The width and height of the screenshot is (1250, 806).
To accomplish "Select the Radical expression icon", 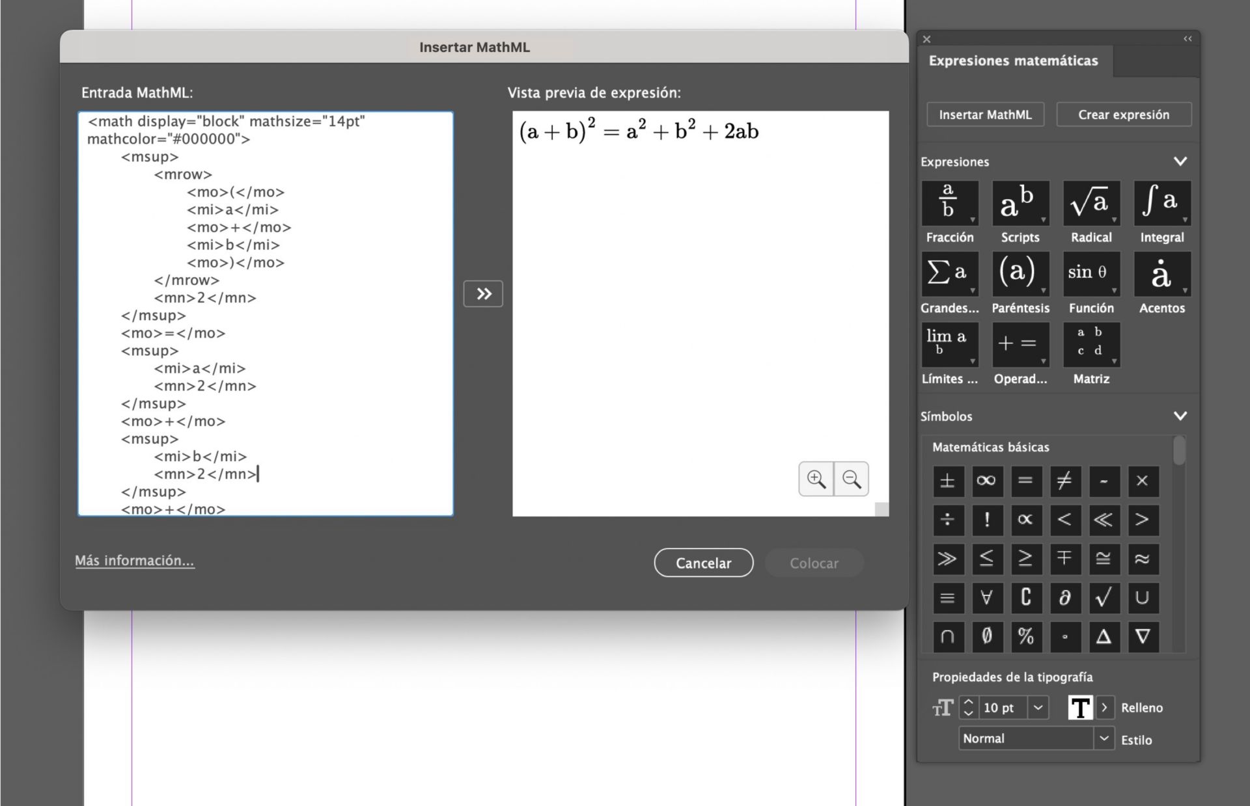I will (x=1090, y=203).
